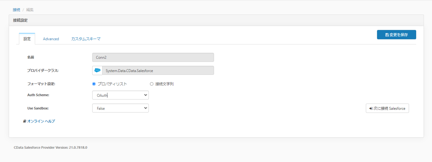Screen dimensions: 432x162
Task: Click the System.Data.CData.Salesforce provider field
Action: coord(158,71)
